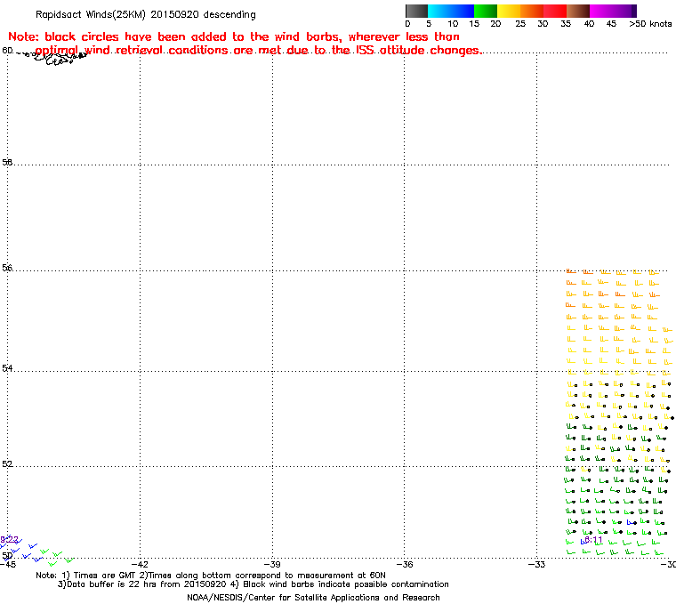676x612 pixels.
Task: Click the footnote 'Times are GMT' line
Action: (211, 576)
